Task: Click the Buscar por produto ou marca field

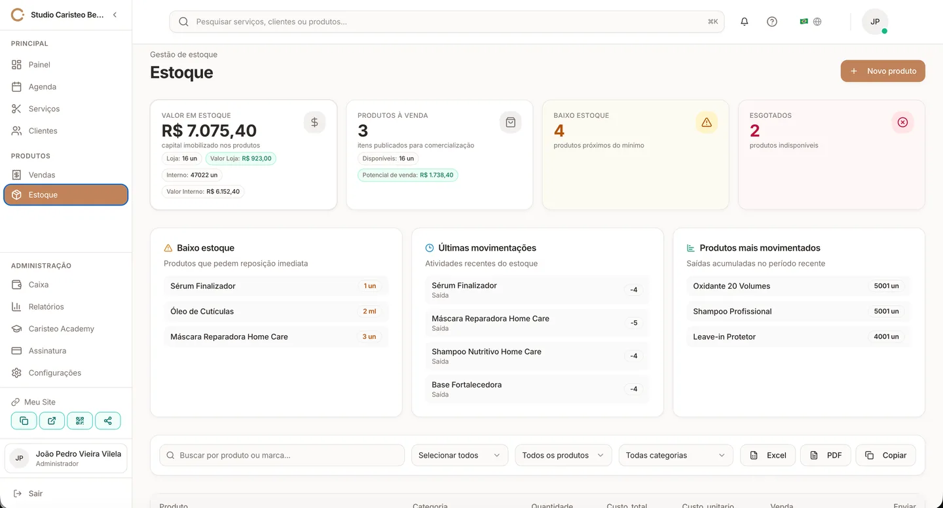Action: pyautogui.click(x=282, y=455)
